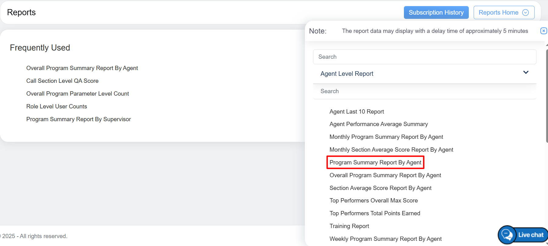Click the Search box under Agent Level Report
This screenshot has width=548, height=246.
click(x=424, y=91)
